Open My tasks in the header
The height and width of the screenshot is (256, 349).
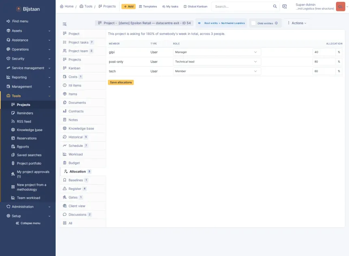pyautogui.click(x=170, y=6)
